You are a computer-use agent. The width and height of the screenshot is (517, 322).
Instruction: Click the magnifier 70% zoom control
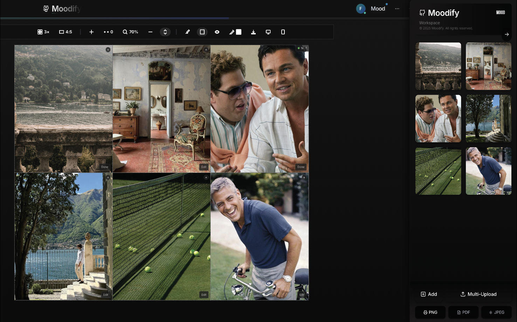click(130, 32)
